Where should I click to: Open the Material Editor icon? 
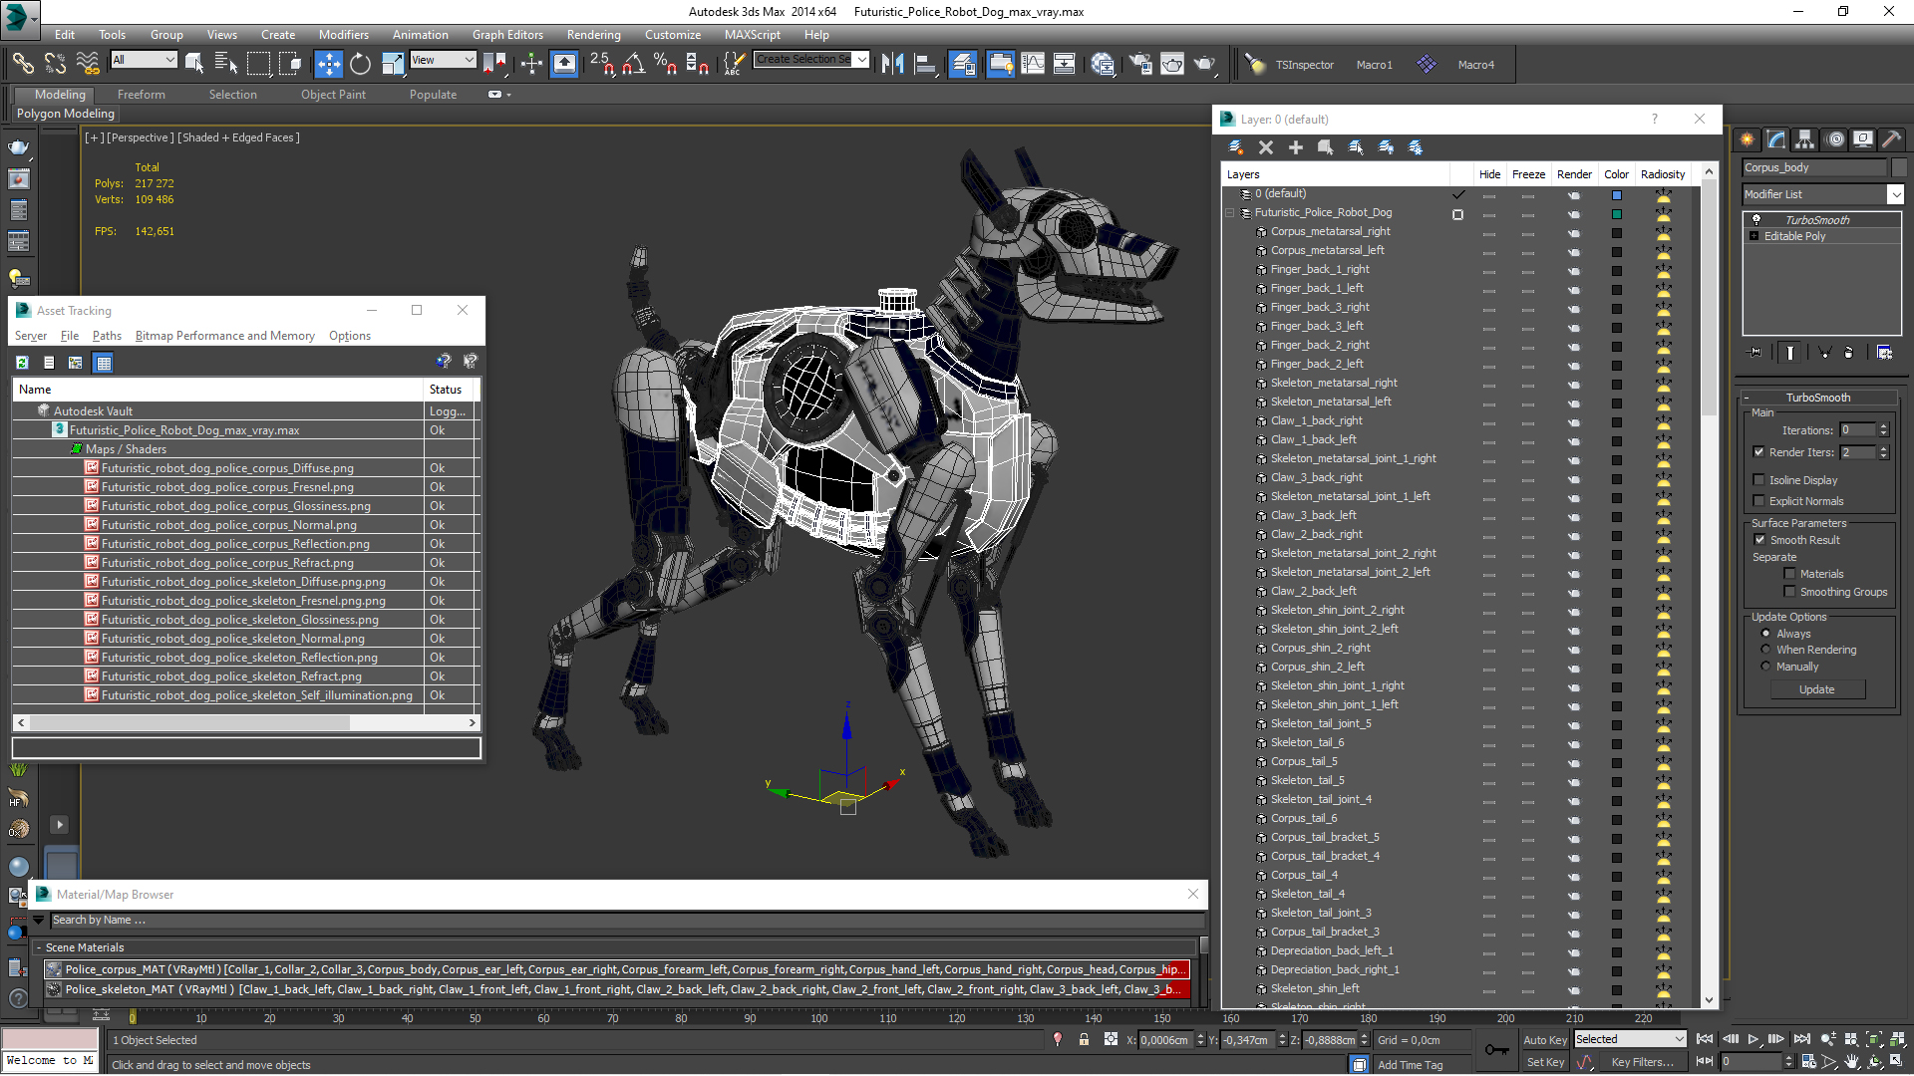pyautogui.click(x=1103, y=64)
